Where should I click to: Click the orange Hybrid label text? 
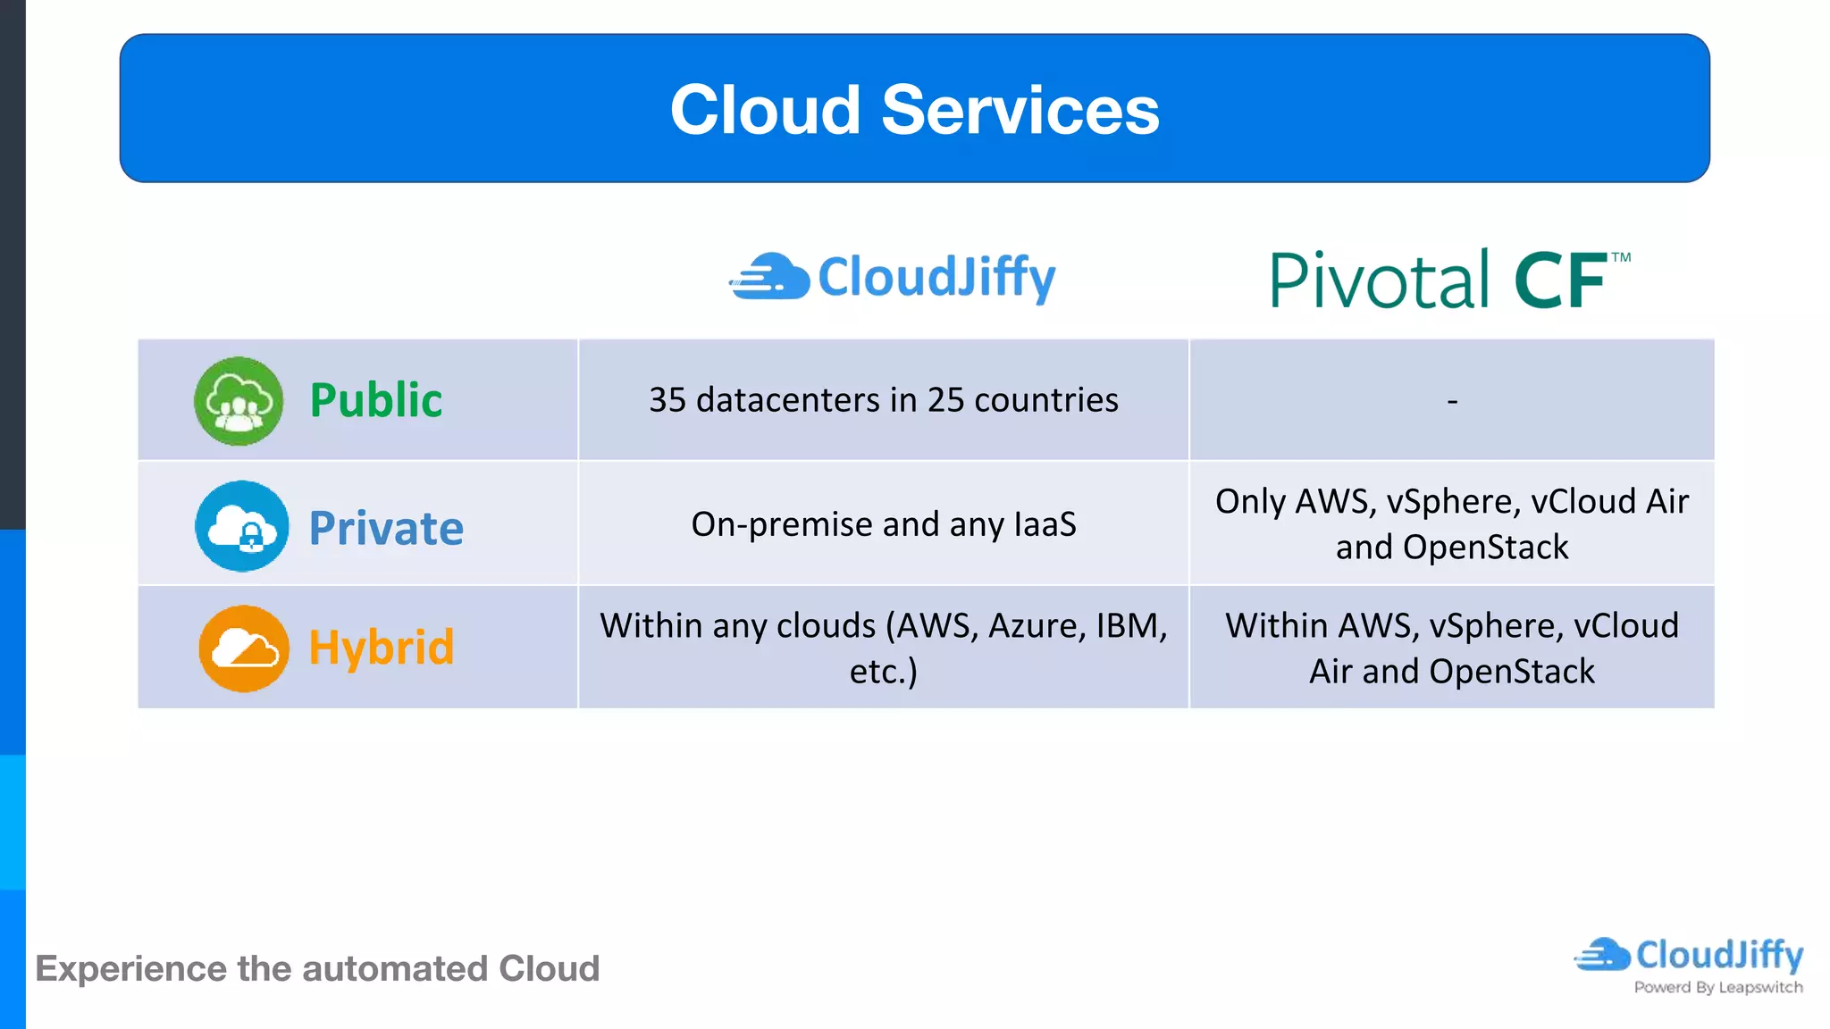pos(382,648)
